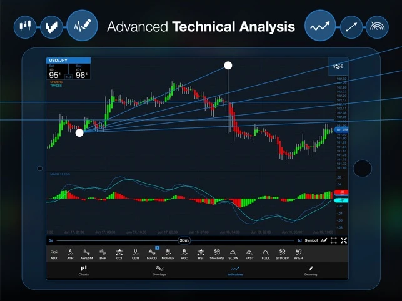Open the Overlays tab
This screenshot has height=301, width=402.
(x=159, y=271)
